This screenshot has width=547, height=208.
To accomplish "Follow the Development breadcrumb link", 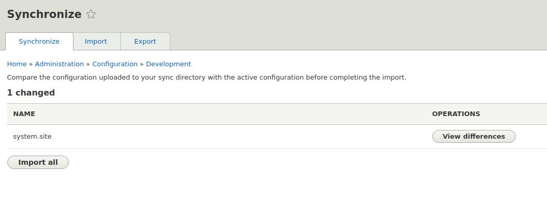I will pos(168,64).
